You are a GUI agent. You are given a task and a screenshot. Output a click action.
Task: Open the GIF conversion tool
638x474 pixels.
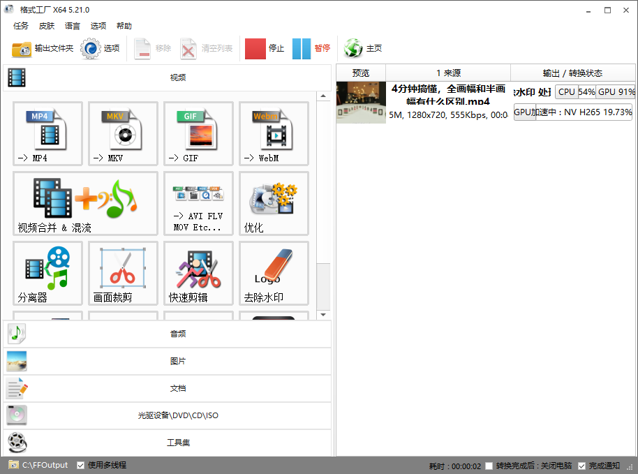pos(198,133)
